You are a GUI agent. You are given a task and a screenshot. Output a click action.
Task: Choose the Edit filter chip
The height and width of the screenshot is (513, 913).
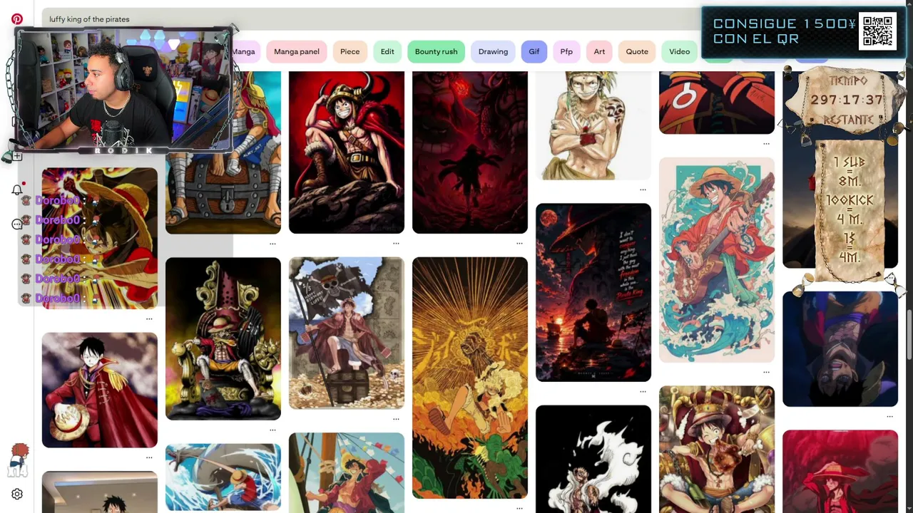coord(387,51)
